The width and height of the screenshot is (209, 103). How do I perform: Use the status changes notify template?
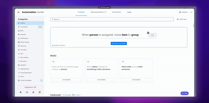point(101,80)
